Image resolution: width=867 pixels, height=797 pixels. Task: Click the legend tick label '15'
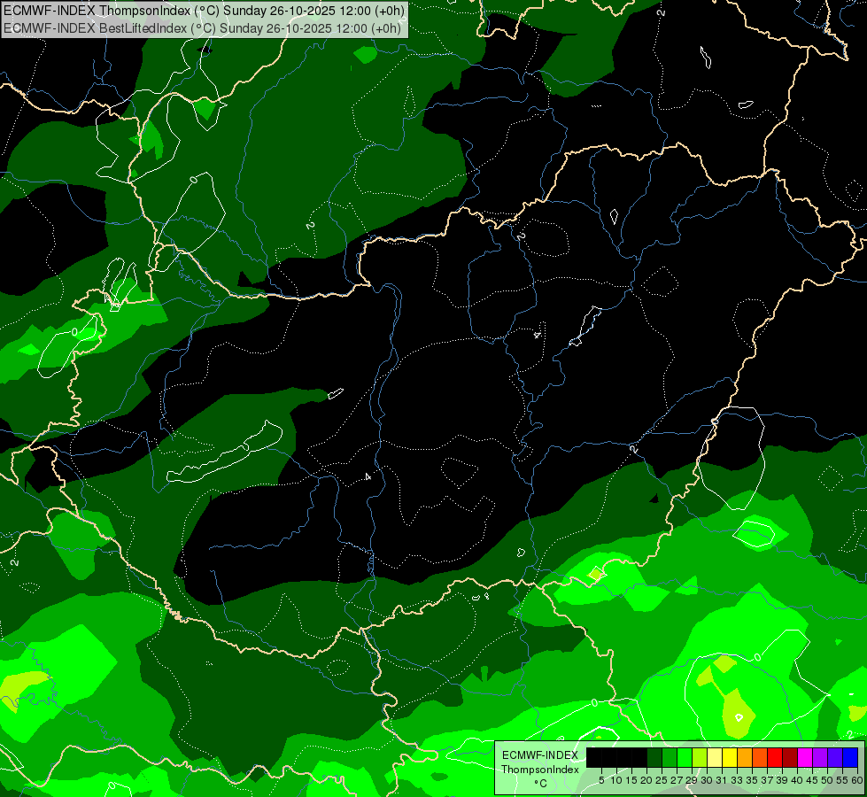(x=631, y=780)
